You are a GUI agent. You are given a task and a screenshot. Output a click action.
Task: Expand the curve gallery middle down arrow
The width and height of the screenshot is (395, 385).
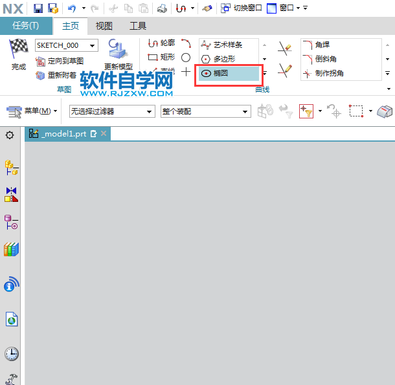tap(264, 59)
